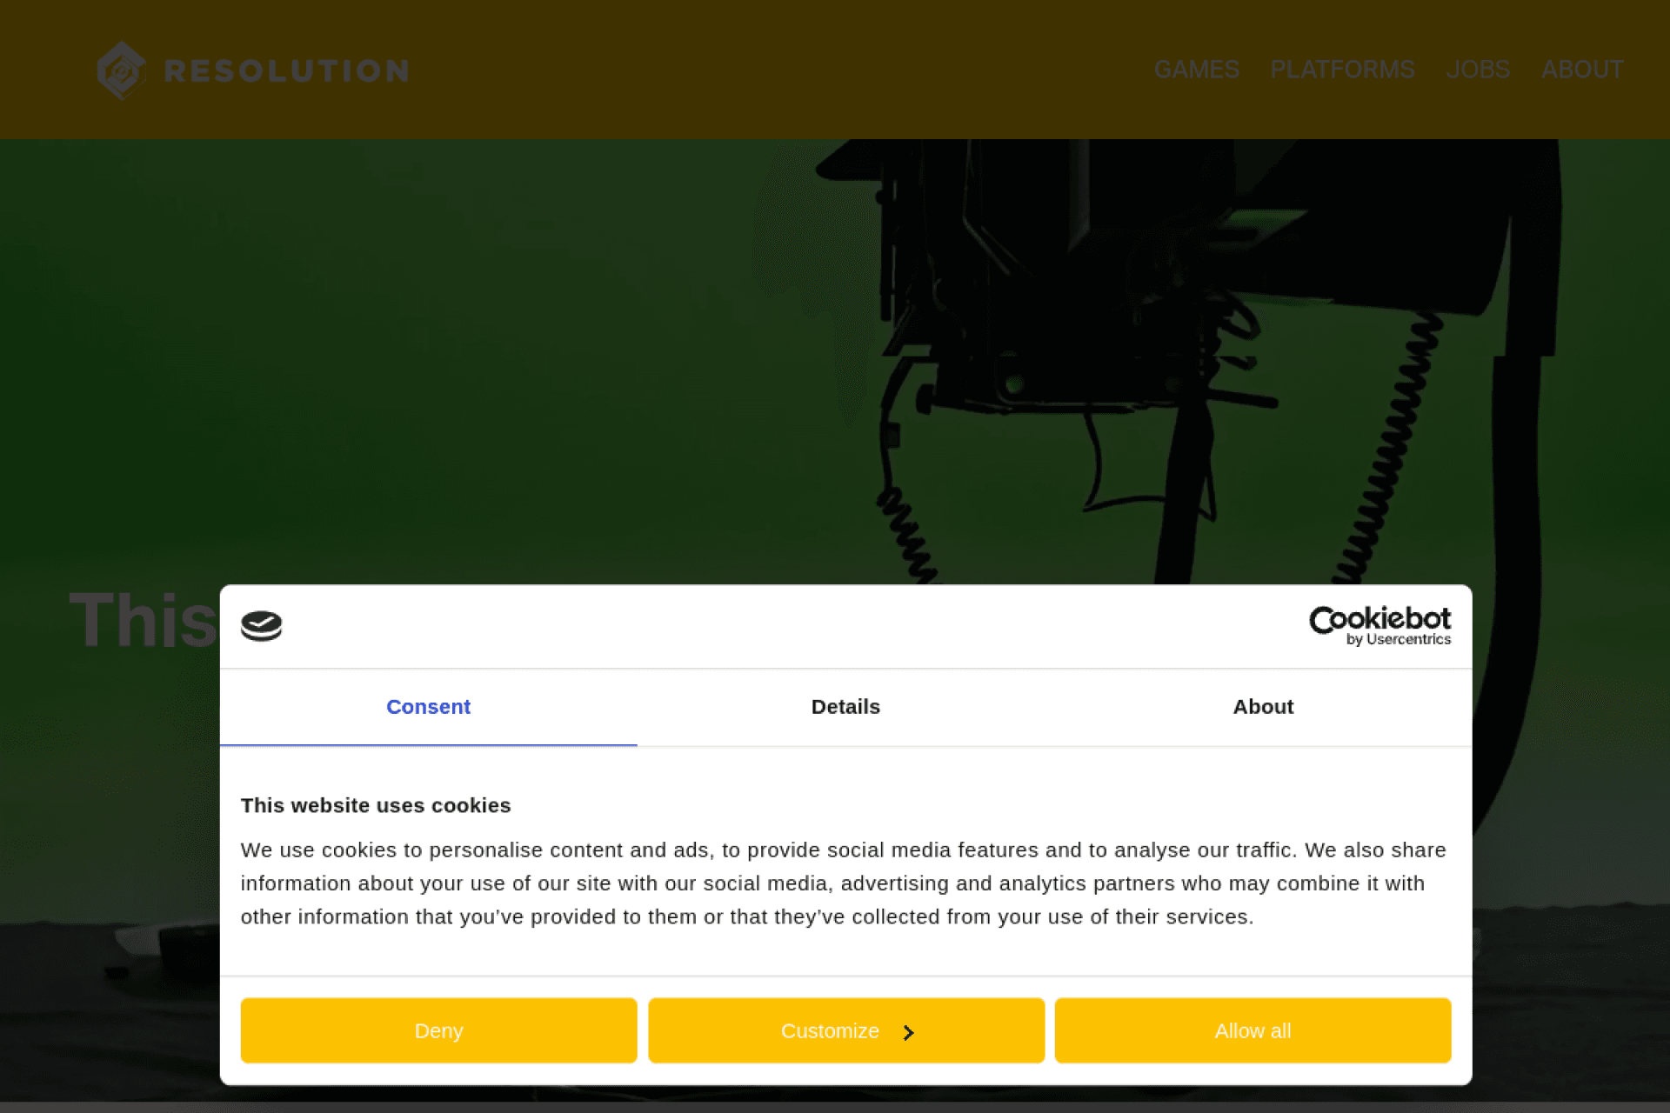
Task: Click the cookie consent shield icon
Action: tap(261, 626)
